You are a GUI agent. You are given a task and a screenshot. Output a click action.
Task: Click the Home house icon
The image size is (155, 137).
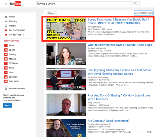(x=6, y=17)
